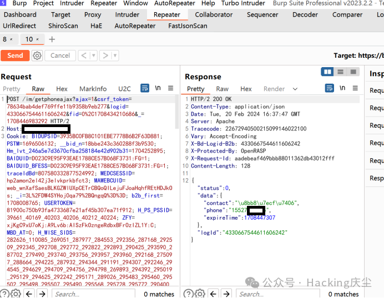384x298 pixels.
Task: Select U2C view in Request panel
Action: [x=124, y=89]
